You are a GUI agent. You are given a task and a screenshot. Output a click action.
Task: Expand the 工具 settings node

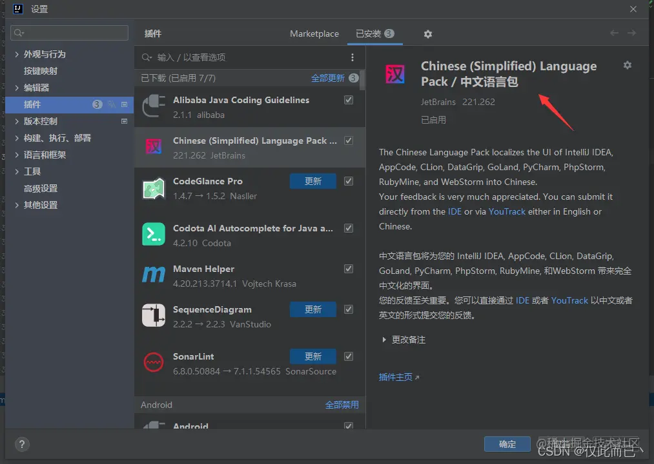click(17, 171)
